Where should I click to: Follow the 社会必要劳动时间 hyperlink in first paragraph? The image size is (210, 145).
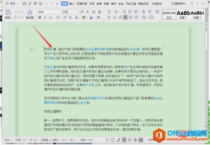[x=97, y=49]
